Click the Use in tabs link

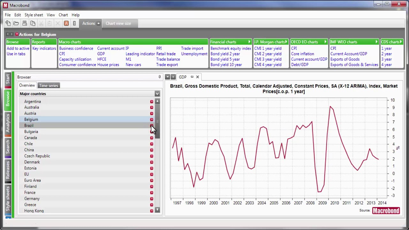click(x=16, y=54)
